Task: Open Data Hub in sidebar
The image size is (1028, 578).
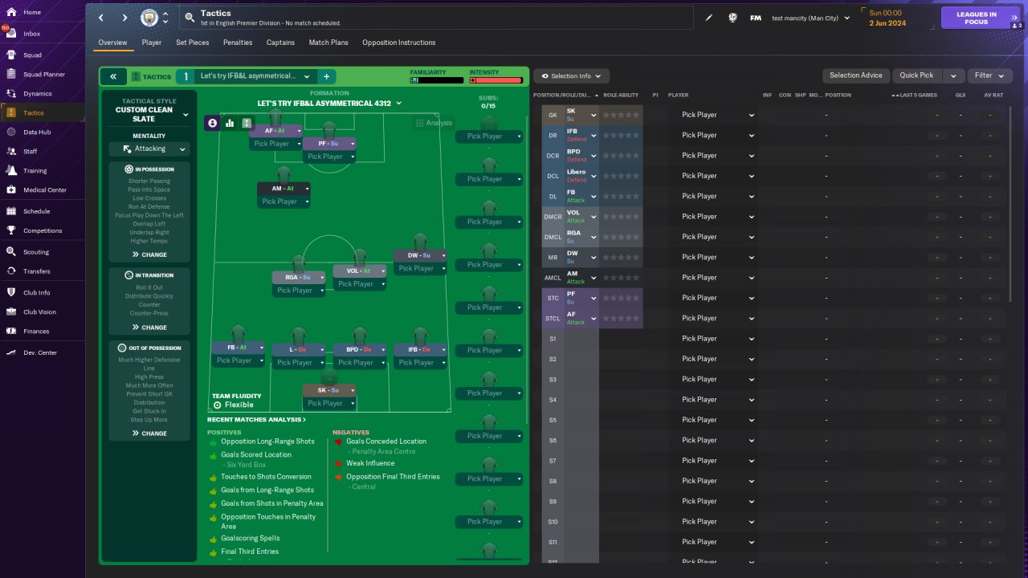Action: [37, 132]
